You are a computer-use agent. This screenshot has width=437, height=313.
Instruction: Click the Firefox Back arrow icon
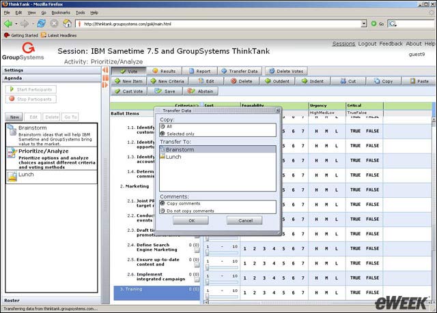(8, 24)
